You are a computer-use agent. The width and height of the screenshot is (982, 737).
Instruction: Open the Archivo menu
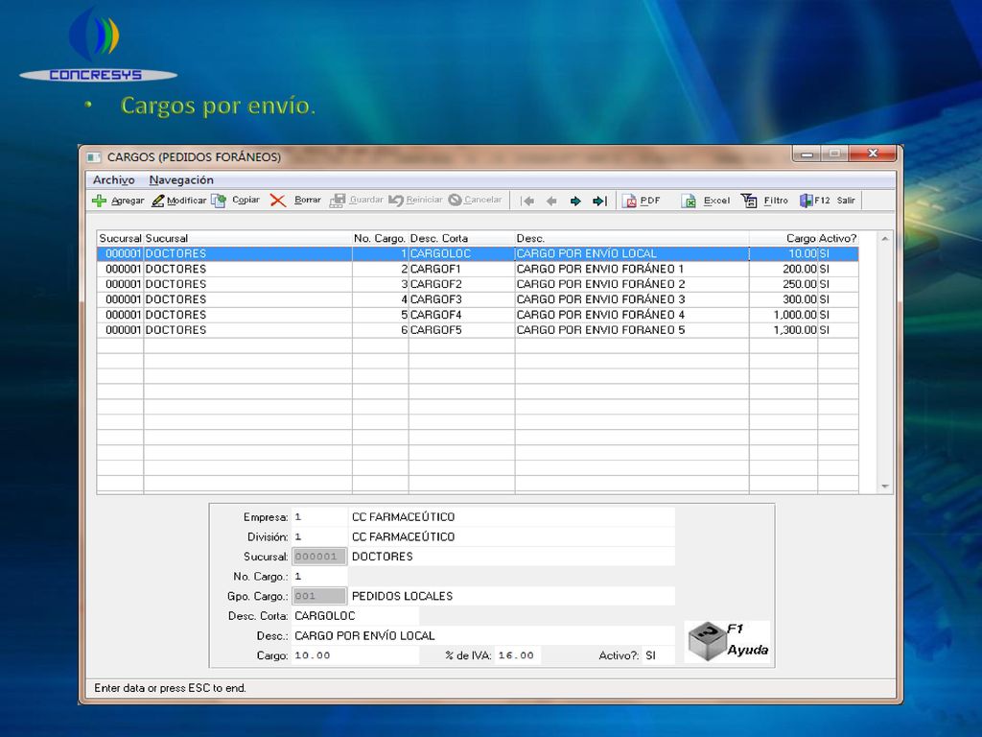click(114, 179)
